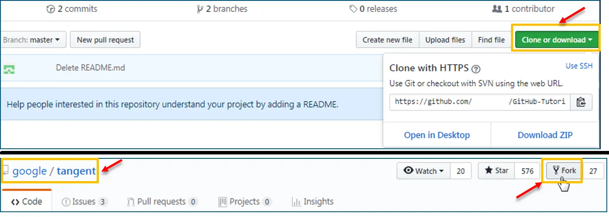Click the commits clock icon

[x=50, y=9]
